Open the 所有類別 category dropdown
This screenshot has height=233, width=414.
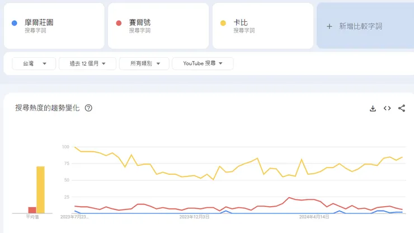(144, 64)
